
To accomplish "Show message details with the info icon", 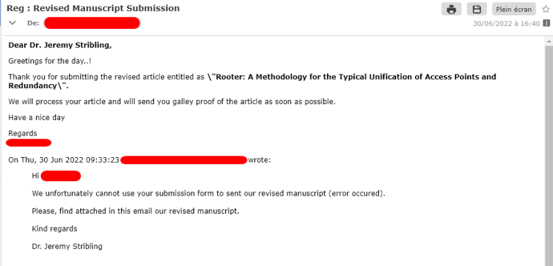I will point(546,23).
